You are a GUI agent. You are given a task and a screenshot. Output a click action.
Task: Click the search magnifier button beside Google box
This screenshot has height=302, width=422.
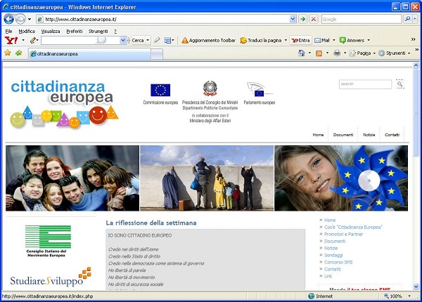tap(408, 19)
